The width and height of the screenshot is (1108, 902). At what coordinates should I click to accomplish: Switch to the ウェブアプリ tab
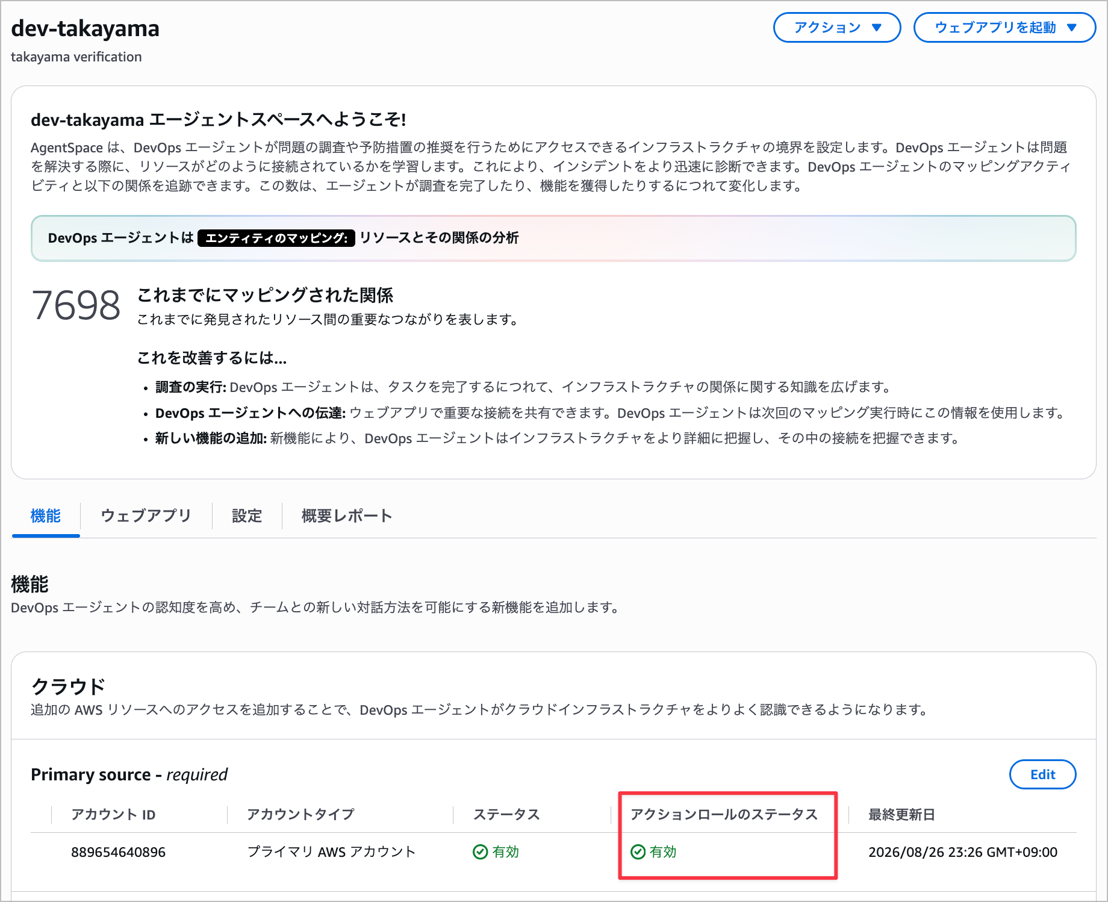(146, 516)
